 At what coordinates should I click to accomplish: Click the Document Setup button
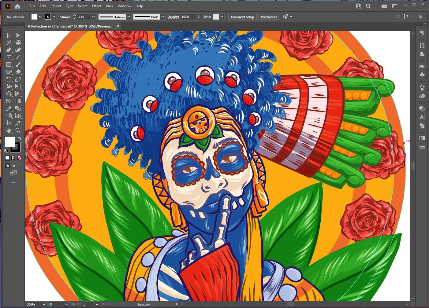click(242, 17)
